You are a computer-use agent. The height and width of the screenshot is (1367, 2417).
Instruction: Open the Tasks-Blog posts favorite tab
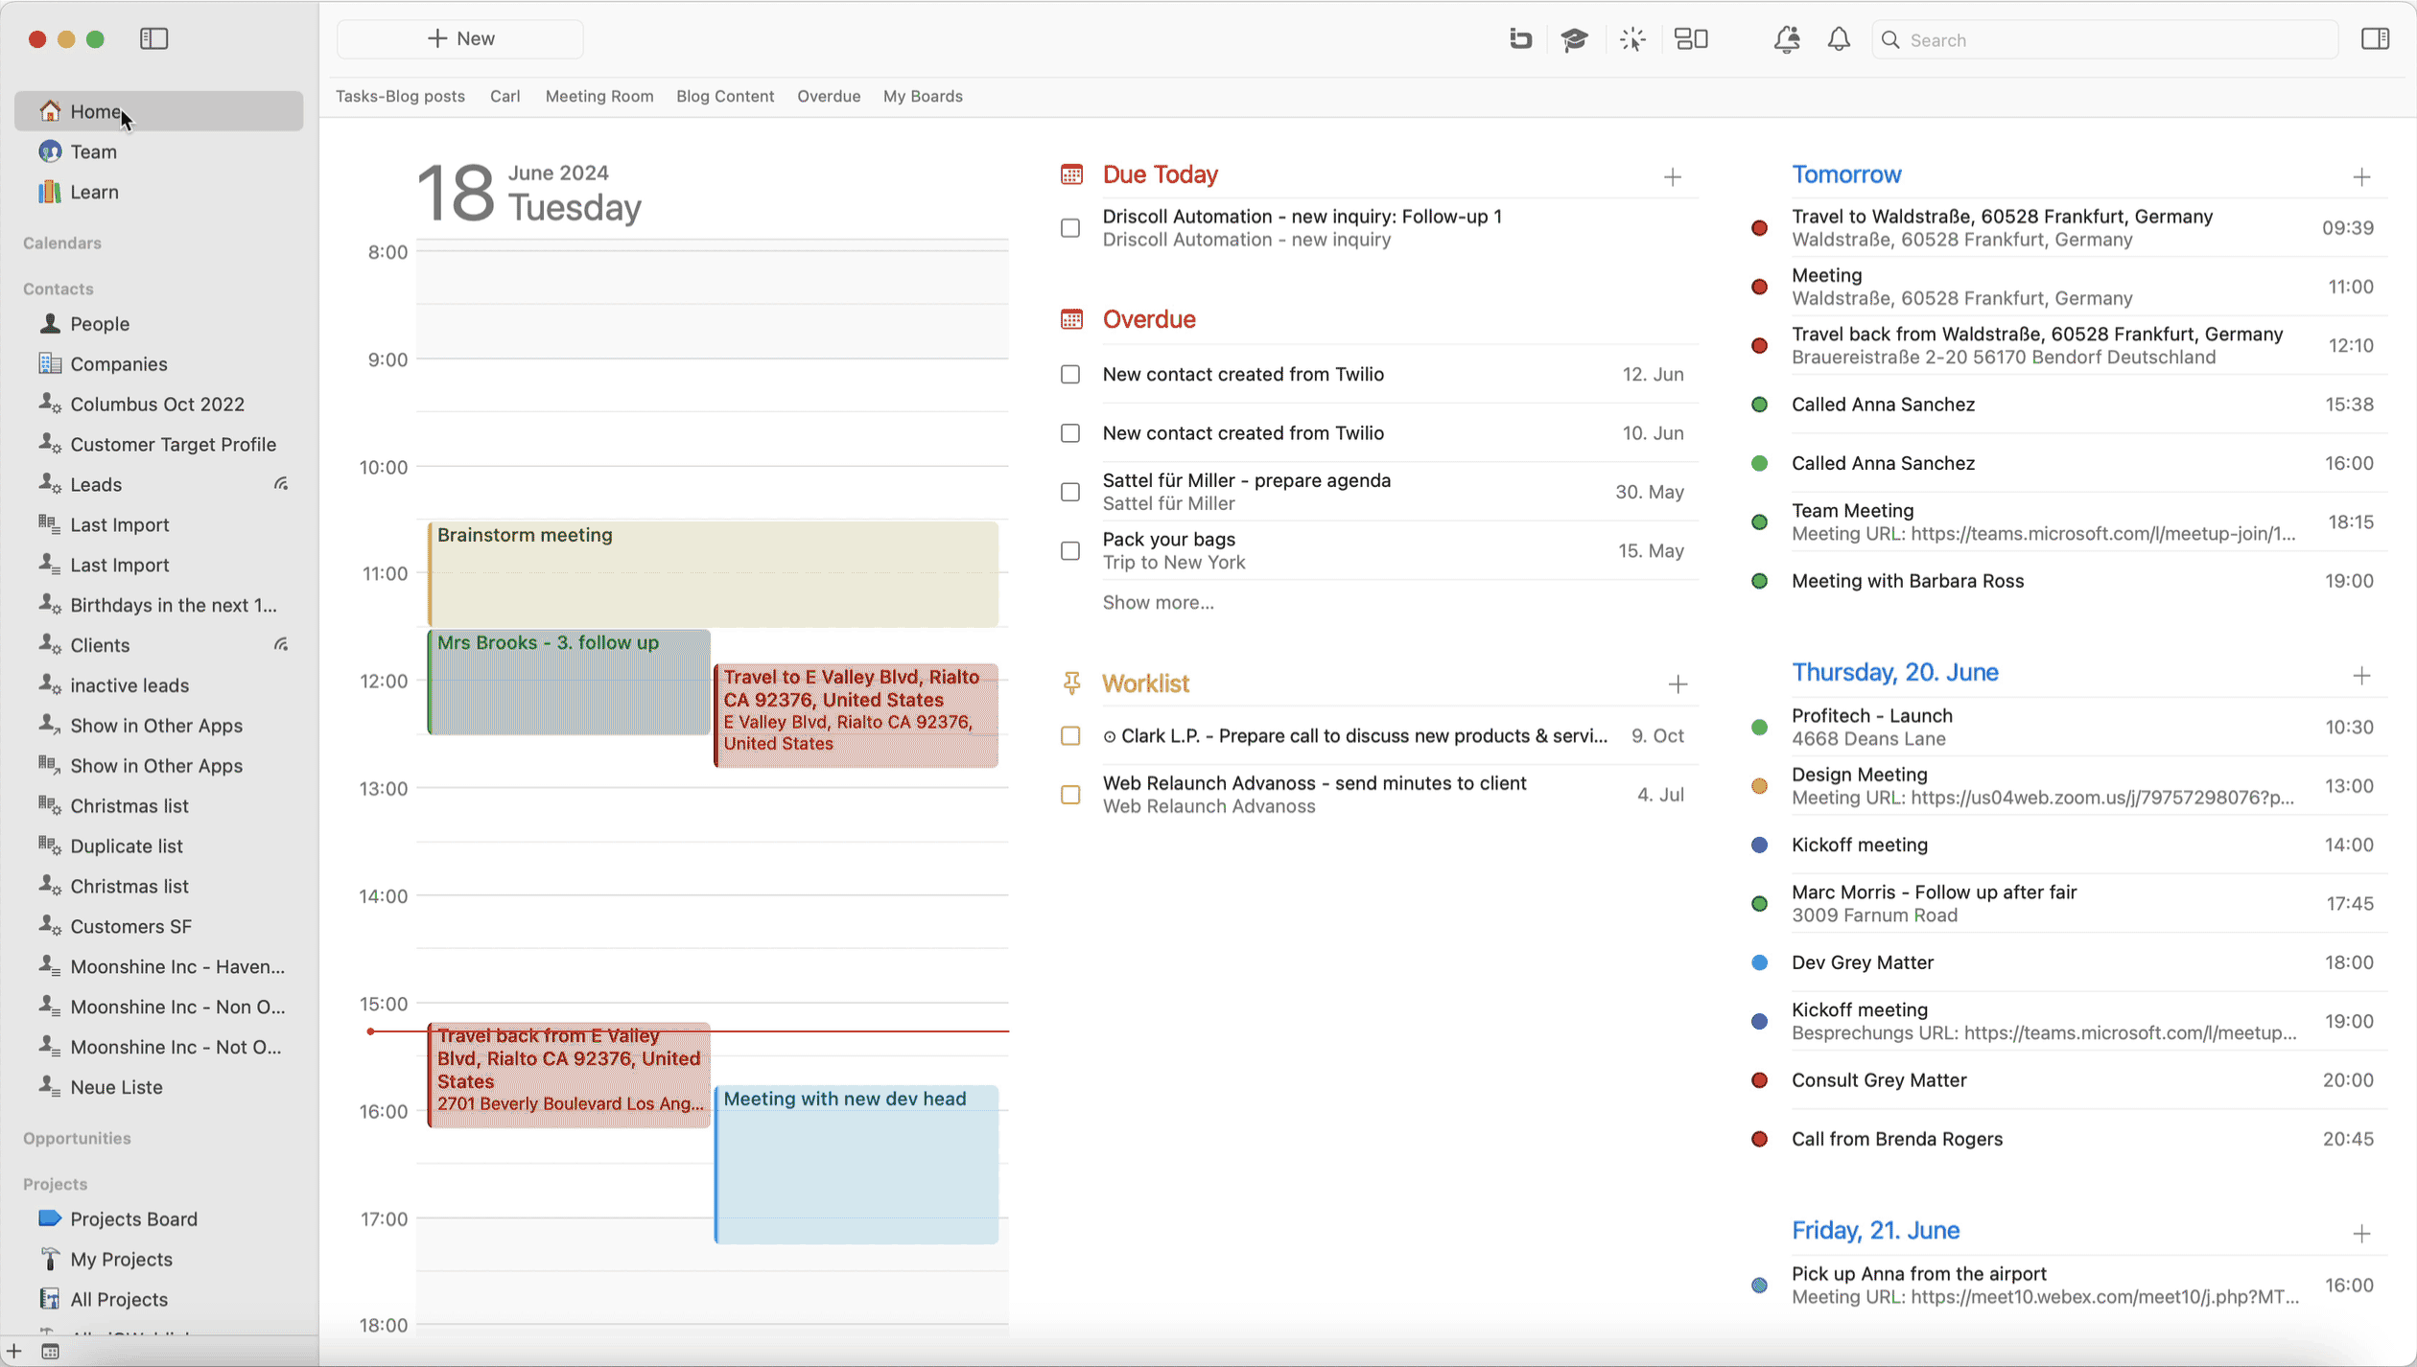tap(400, 97)
